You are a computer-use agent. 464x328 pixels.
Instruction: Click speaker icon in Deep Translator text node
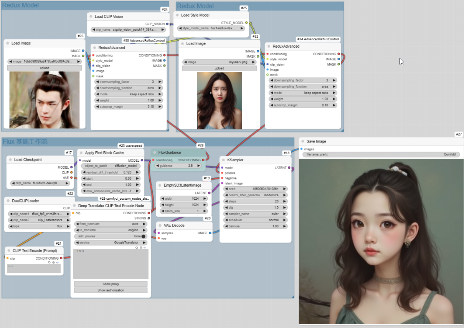pos(145,248)
